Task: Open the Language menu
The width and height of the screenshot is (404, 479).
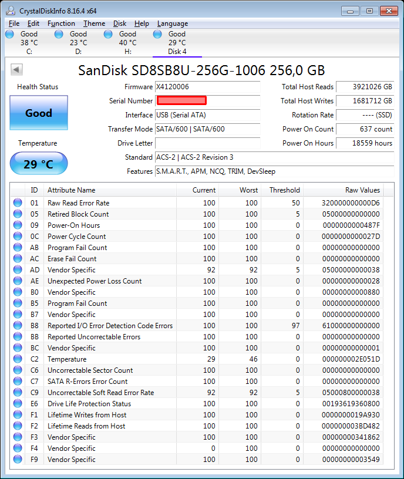Action: (173, 23)
